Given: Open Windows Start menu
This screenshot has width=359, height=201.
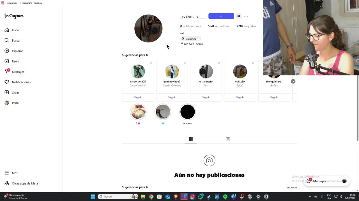Looking at the screenshot, I should pos(93,197).
